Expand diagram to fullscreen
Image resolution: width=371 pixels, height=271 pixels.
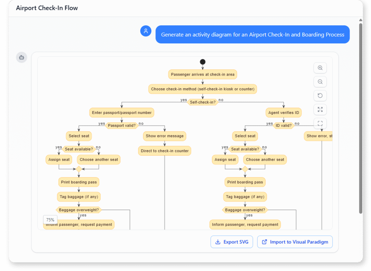pos(320,110)
